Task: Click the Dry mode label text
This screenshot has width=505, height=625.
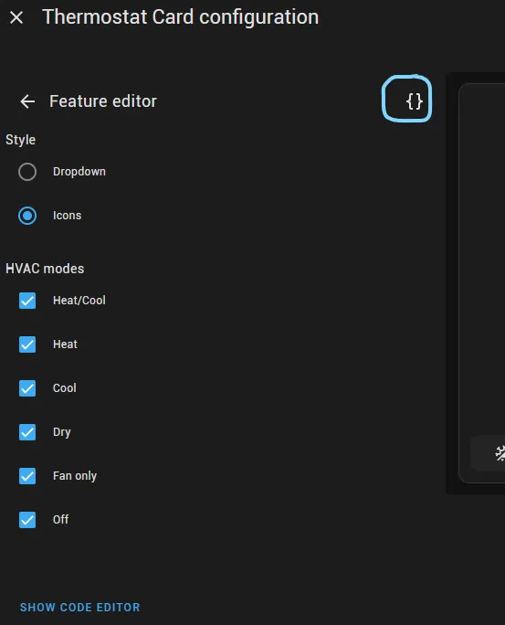Action: point(62,432)
